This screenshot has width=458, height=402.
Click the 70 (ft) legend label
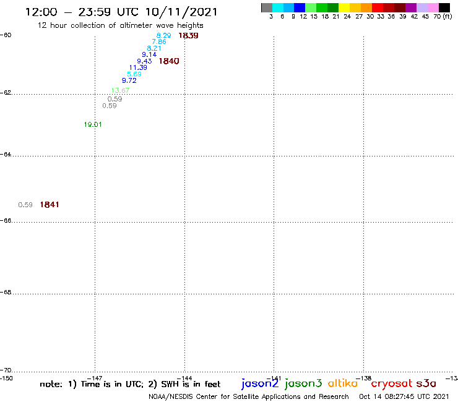443,16
